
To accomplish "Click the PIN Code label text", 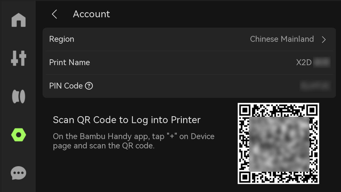I will tap(66, 86).
